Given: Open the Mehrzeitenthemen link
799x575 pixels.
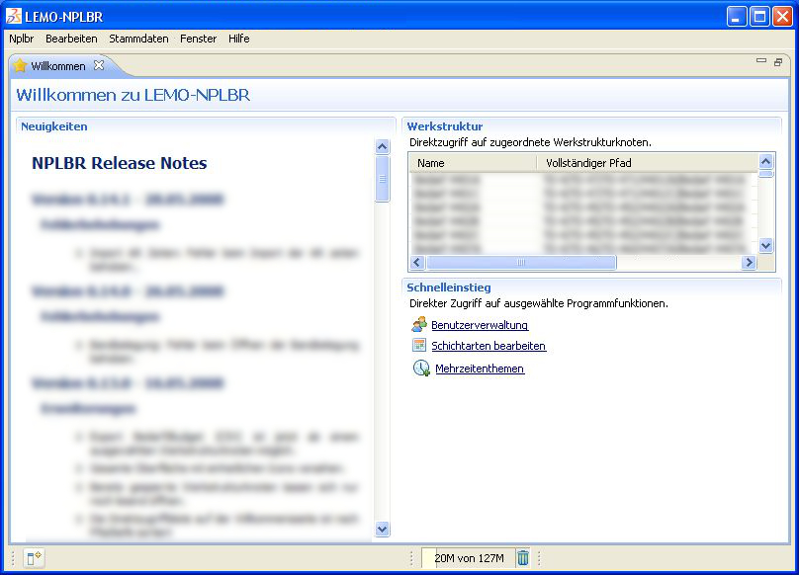Looking at the screenshot, I should [480, 370].
